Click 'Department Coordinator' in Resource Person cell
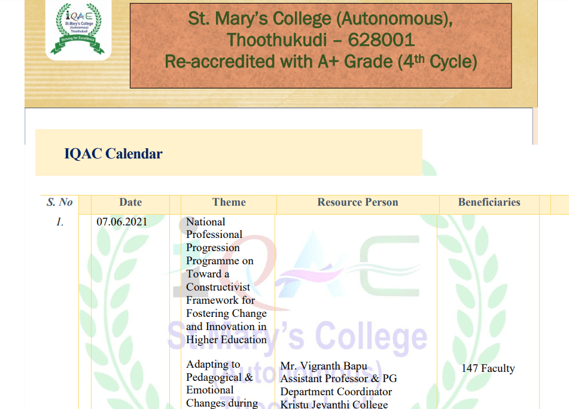Viewport: 569px width, 409px height. [x=336, y=392]
